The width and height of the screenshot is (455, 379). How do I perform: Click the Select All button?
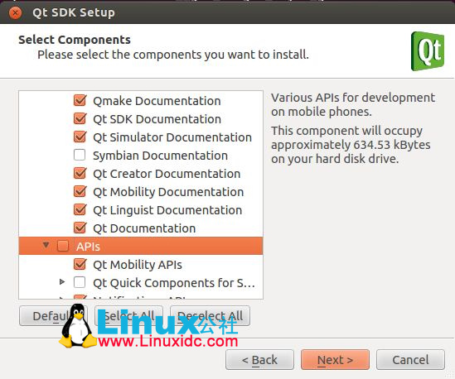point(128,316)
